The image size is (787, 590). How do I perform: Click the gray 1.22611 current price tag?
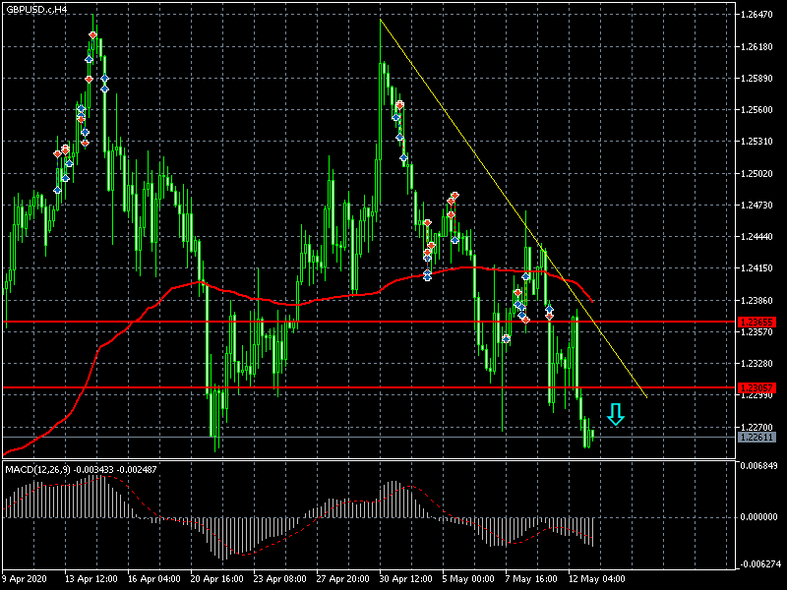pos(756,438)
